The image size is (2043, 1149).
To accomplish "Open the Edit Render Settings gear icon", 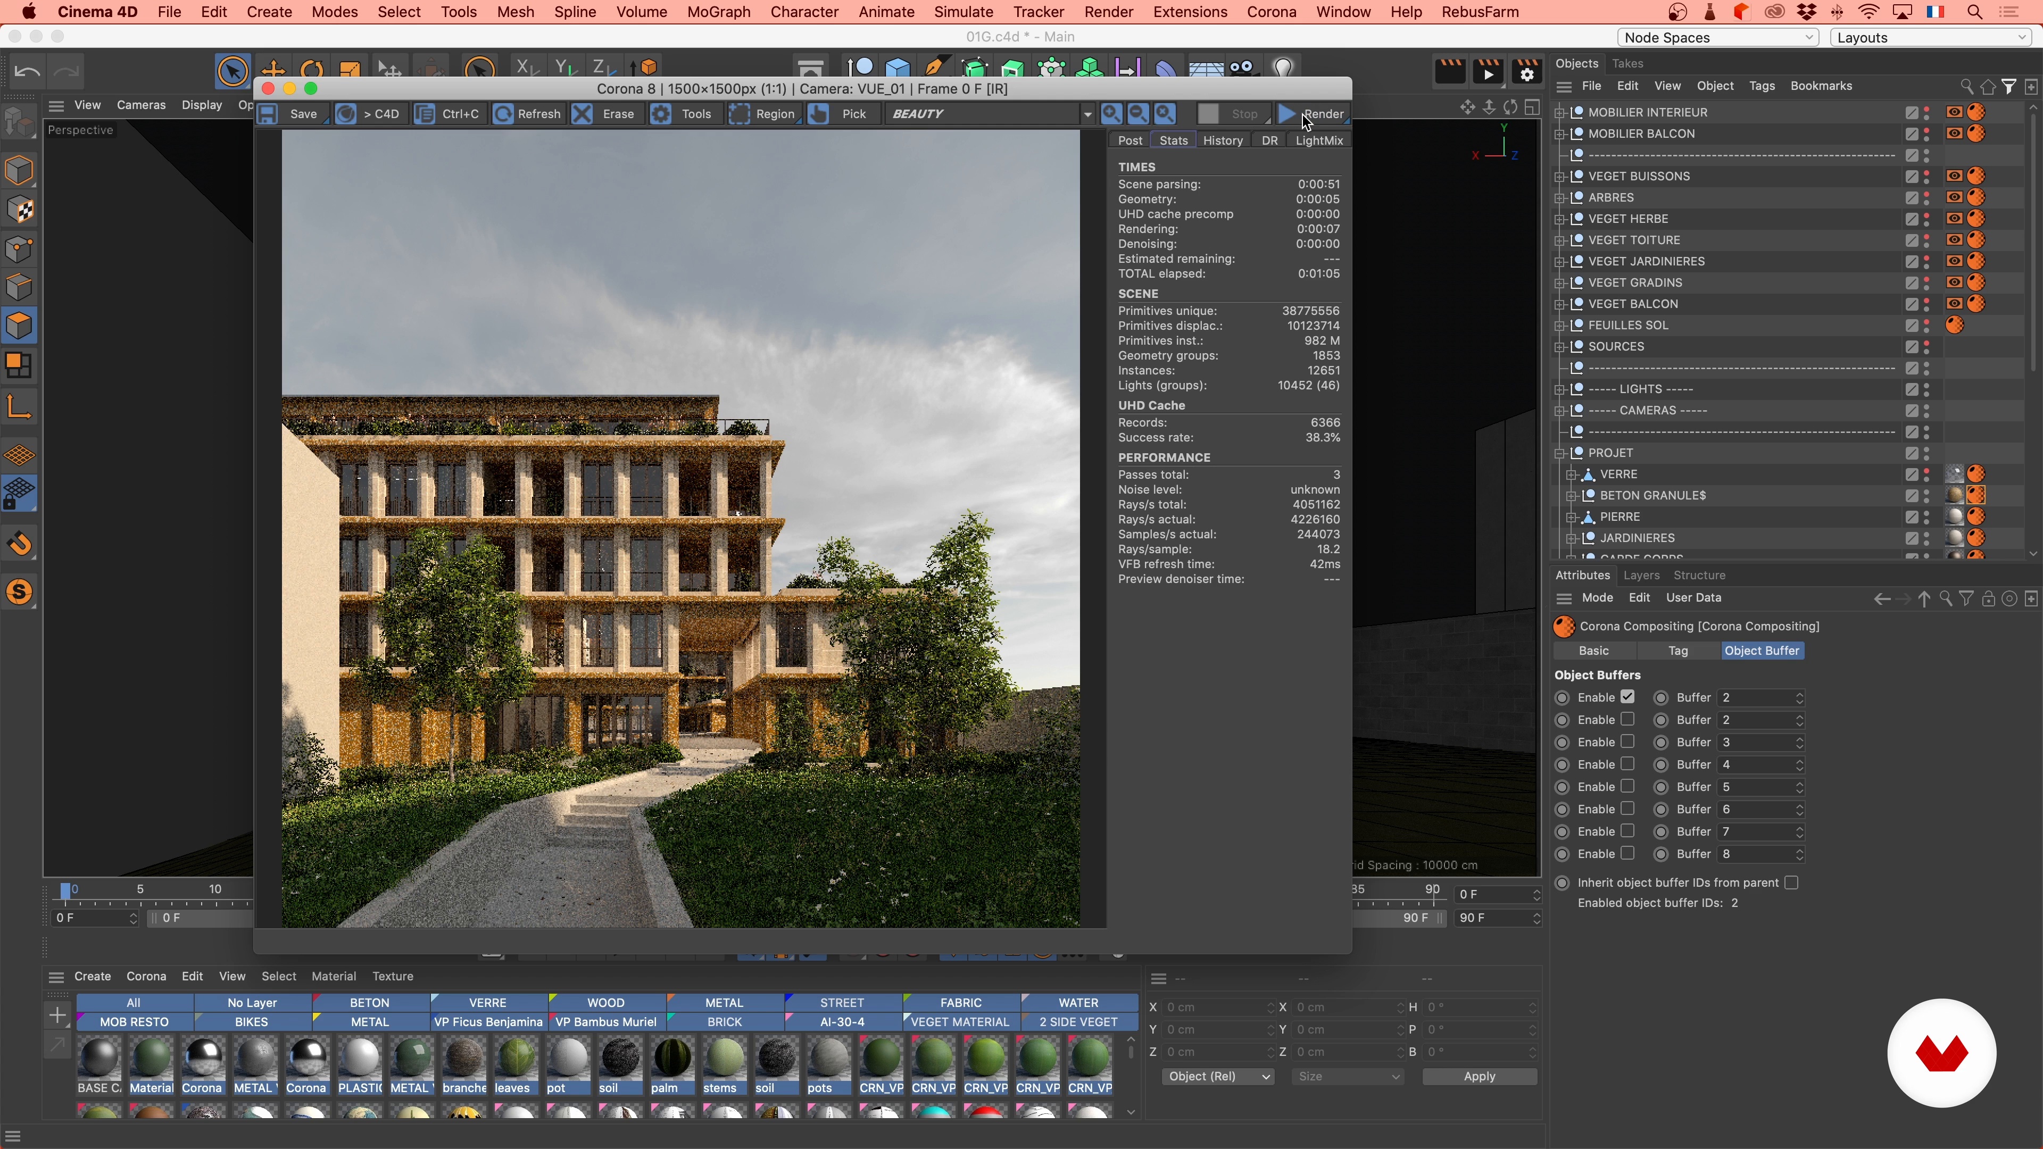I will click(x=1527, y=72).
